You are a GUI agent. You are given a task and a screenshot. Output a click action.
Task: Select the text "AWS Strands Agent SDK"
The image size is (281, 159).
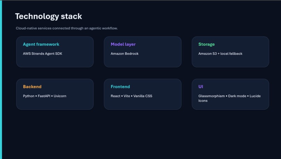point(43,53)
